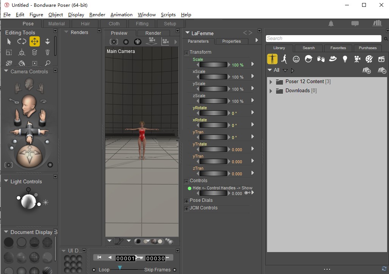Select the Lights bulb category icon
The height and width of the screenshot is (274, 389).
(345, 59)
